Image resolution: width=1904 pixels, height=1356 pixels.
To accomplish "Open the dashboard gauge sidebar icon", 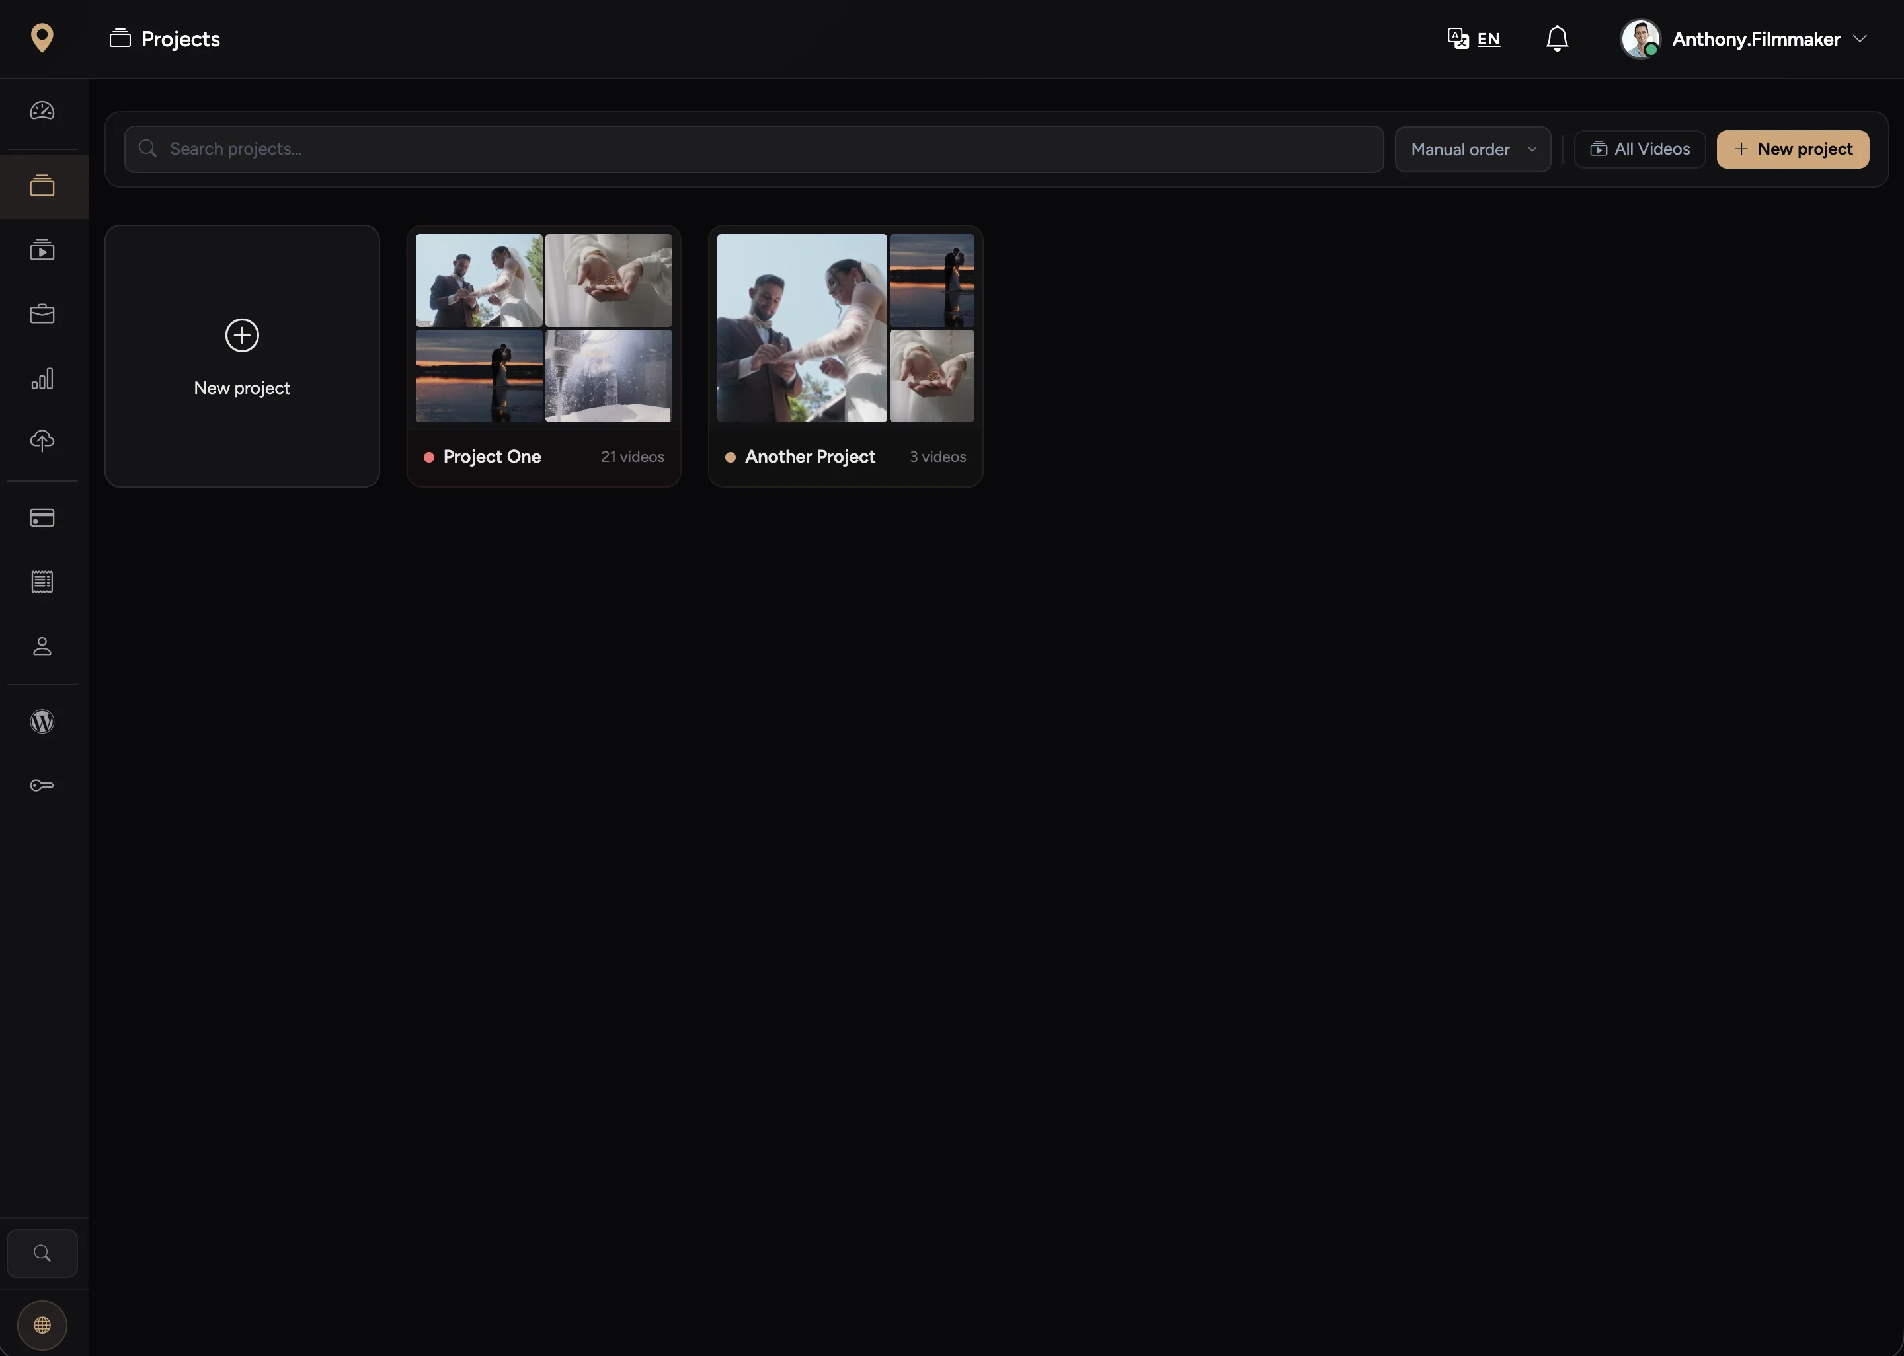I will point(42,111).
